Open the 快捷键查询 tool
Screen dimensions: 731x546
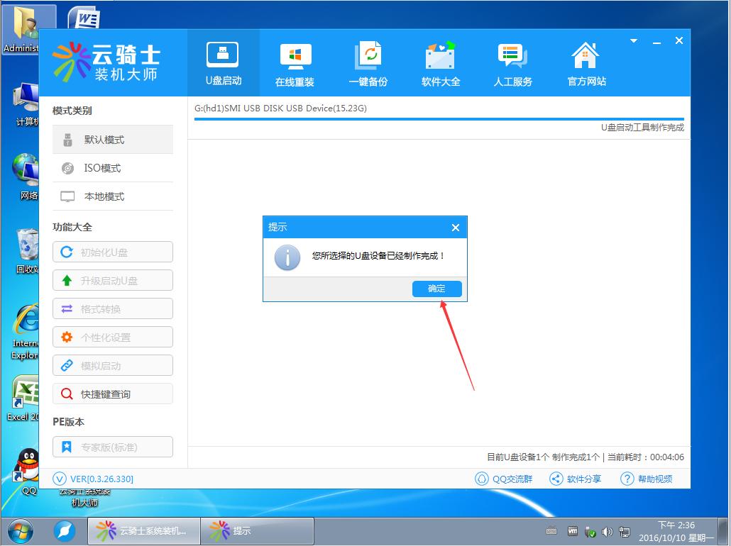tap(112, 394)
